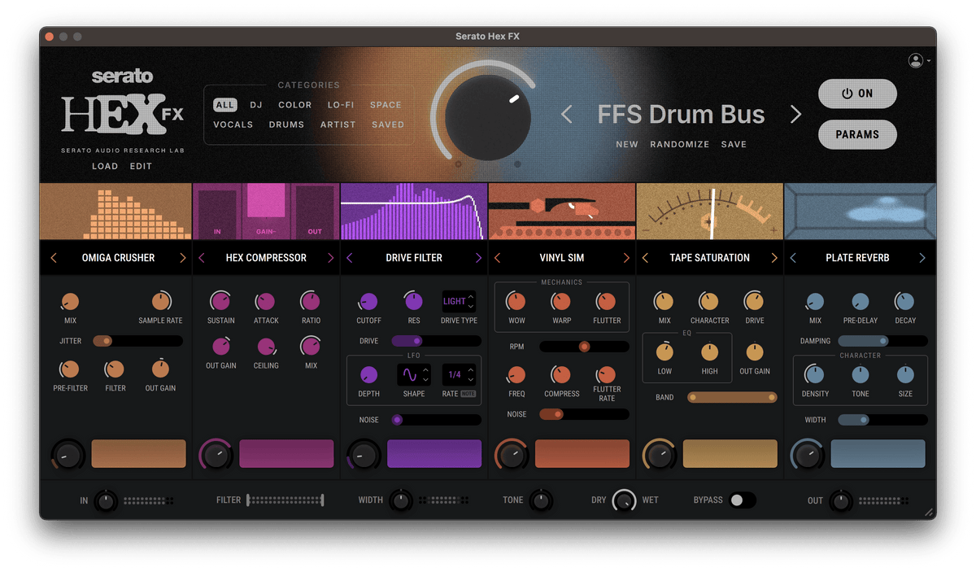Go to the previous preset arrow
This screenshot has height=572, width=976.
[x=567, y=115]
